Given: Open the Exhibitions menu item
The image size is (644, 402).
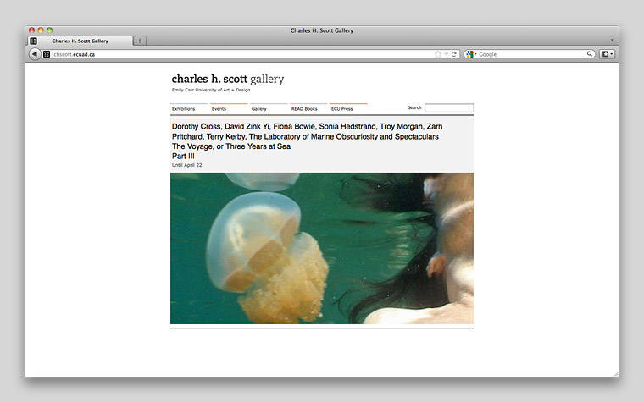Looking at the screenshot, I should (x=183, y=109).
